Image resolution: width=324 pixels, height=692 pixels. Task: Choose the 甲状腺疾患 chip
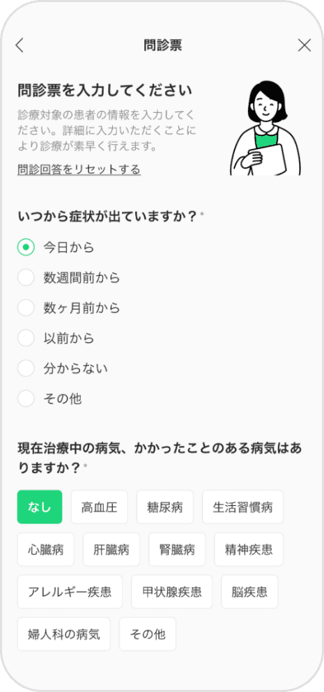tap(171, 592)
